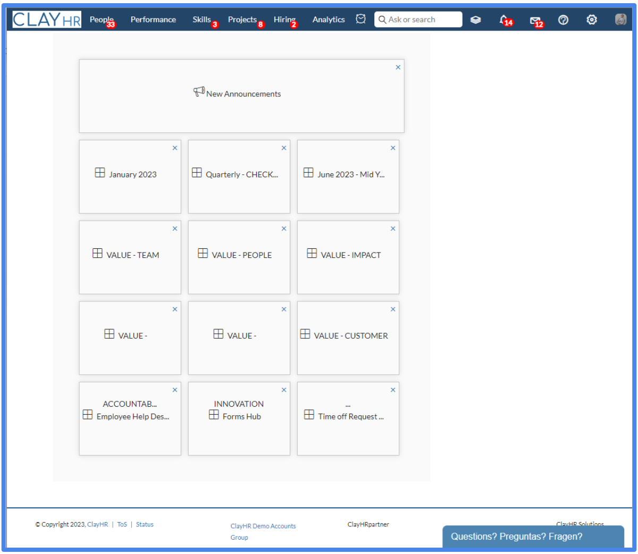The width and height of the screenshot is (638, 554).
Task: Click the Quarterly - CHECK... grid icon
Action: point(197,173)
